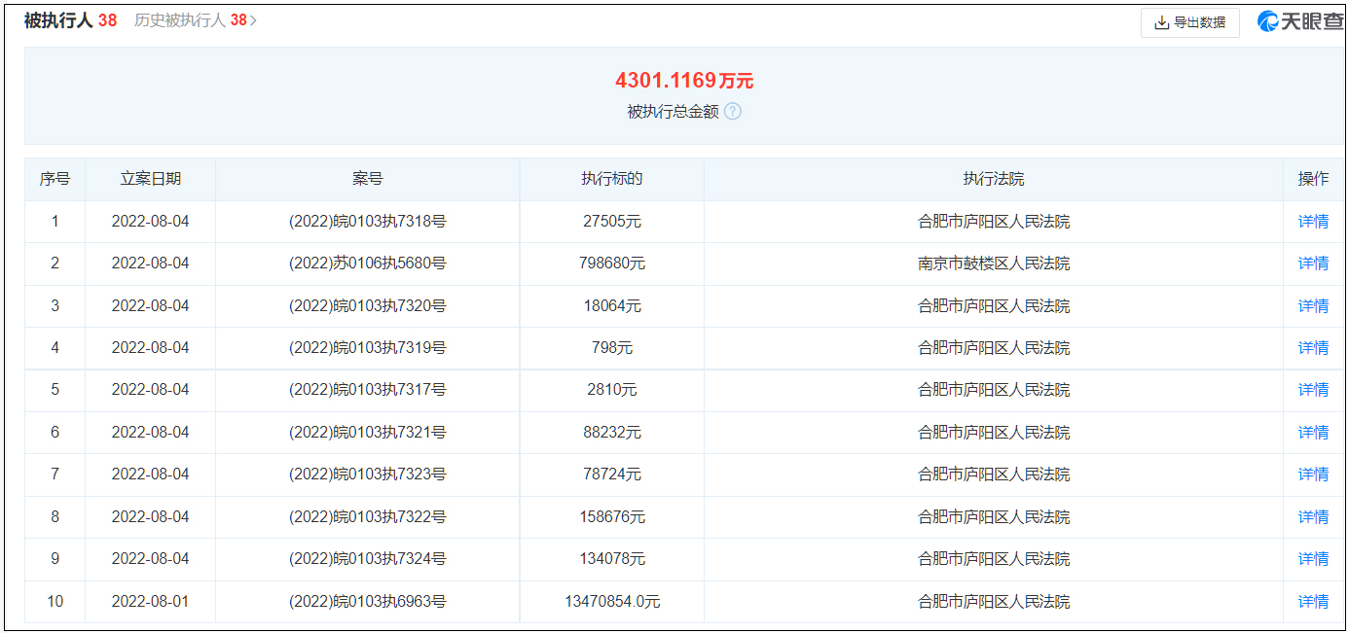Open 详情 for case 苏0106执5680号
The height and width of the screenshot is (633, 1349).
tap(1313, 264)
